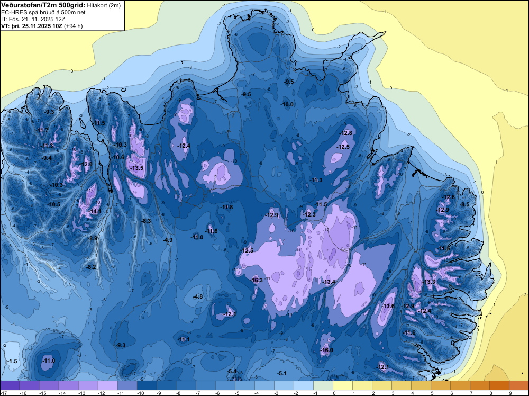Click the -17 label on the legend scale
The height and width of the screenshot is (396, 529).
pos(3,393)
